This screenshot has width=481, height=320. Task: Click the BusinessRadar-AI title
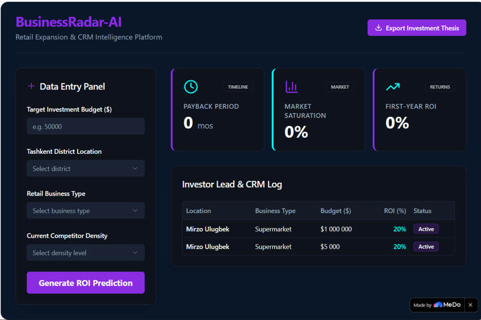point(69,22)
